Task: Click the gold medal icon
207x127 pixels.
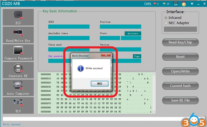Action: pyautogui.click(x=184, y=4)
